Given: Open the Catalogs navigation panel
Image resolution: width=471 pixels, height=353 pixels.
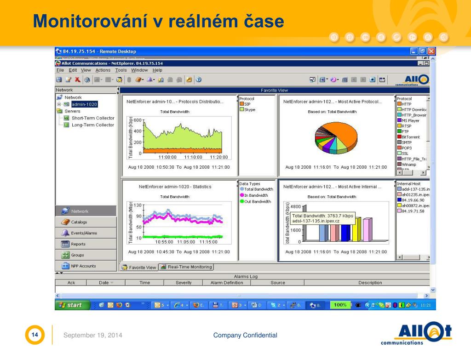Looking at the screenshot, I should (86, 222).
